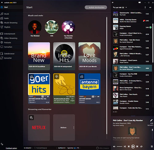Viewport: 154px width, 150px height.
Task: Select Bruce Springsteen - Glory Da... track
Action: (132, 89)
